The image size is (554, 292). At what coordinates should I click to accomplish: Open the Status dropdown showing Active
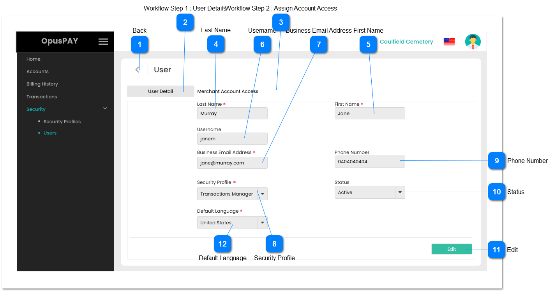point(400,192)
